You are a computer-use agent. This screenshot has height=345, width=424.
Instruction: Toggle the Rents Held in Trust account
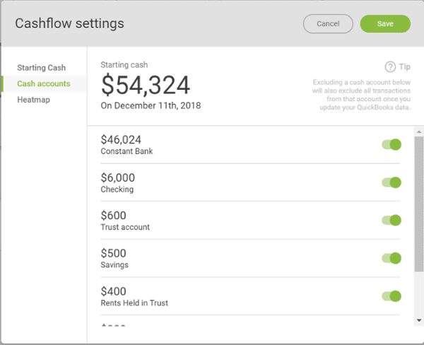391,296
